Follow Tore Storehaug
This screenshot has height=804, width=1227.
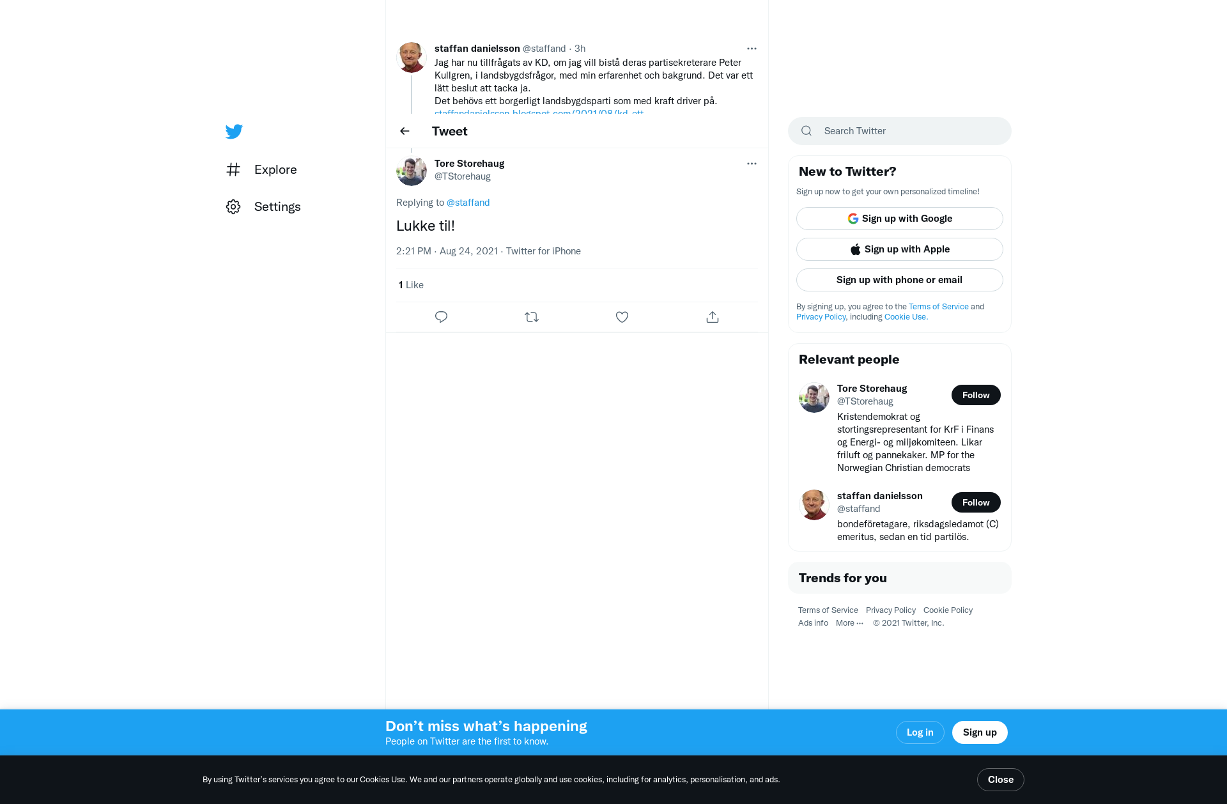976,395
